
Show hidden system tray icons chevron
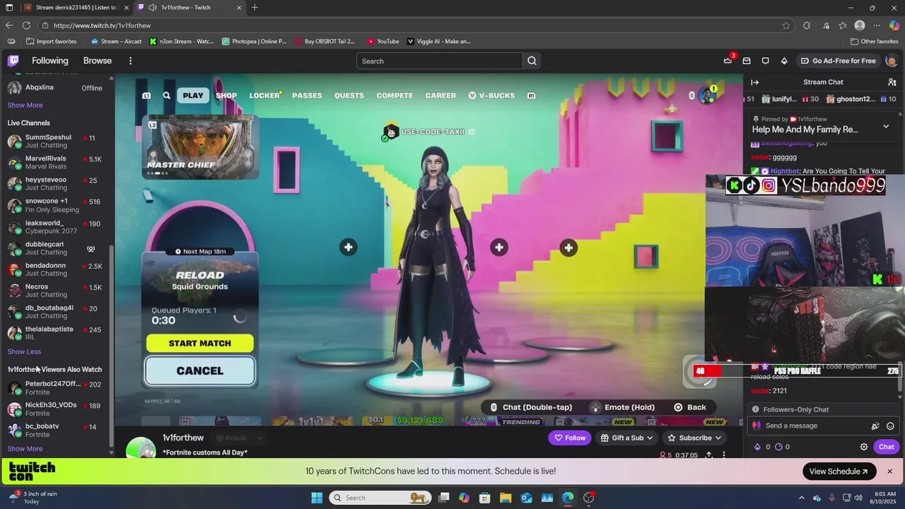[x=801, y=498]
